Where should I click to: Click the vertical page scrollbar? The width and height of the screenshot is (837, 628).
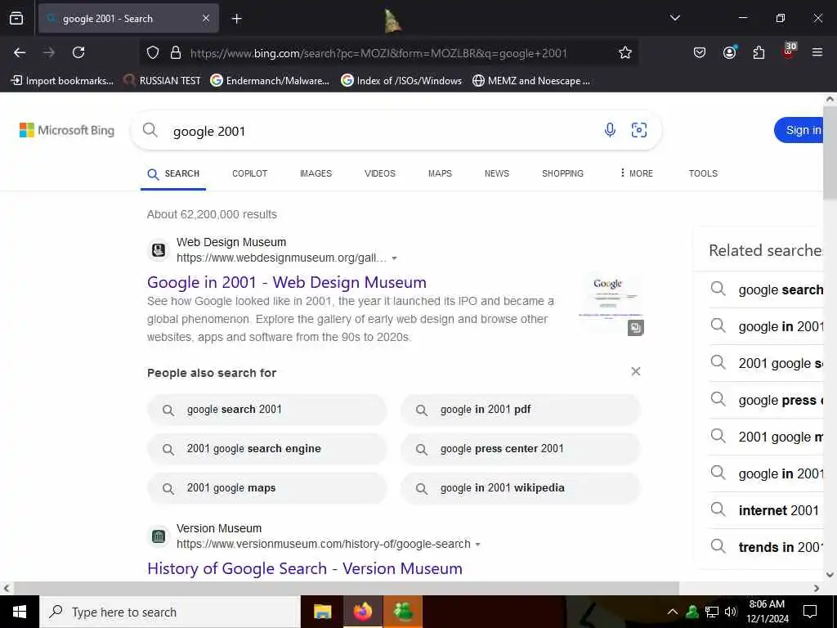[830, 152]
